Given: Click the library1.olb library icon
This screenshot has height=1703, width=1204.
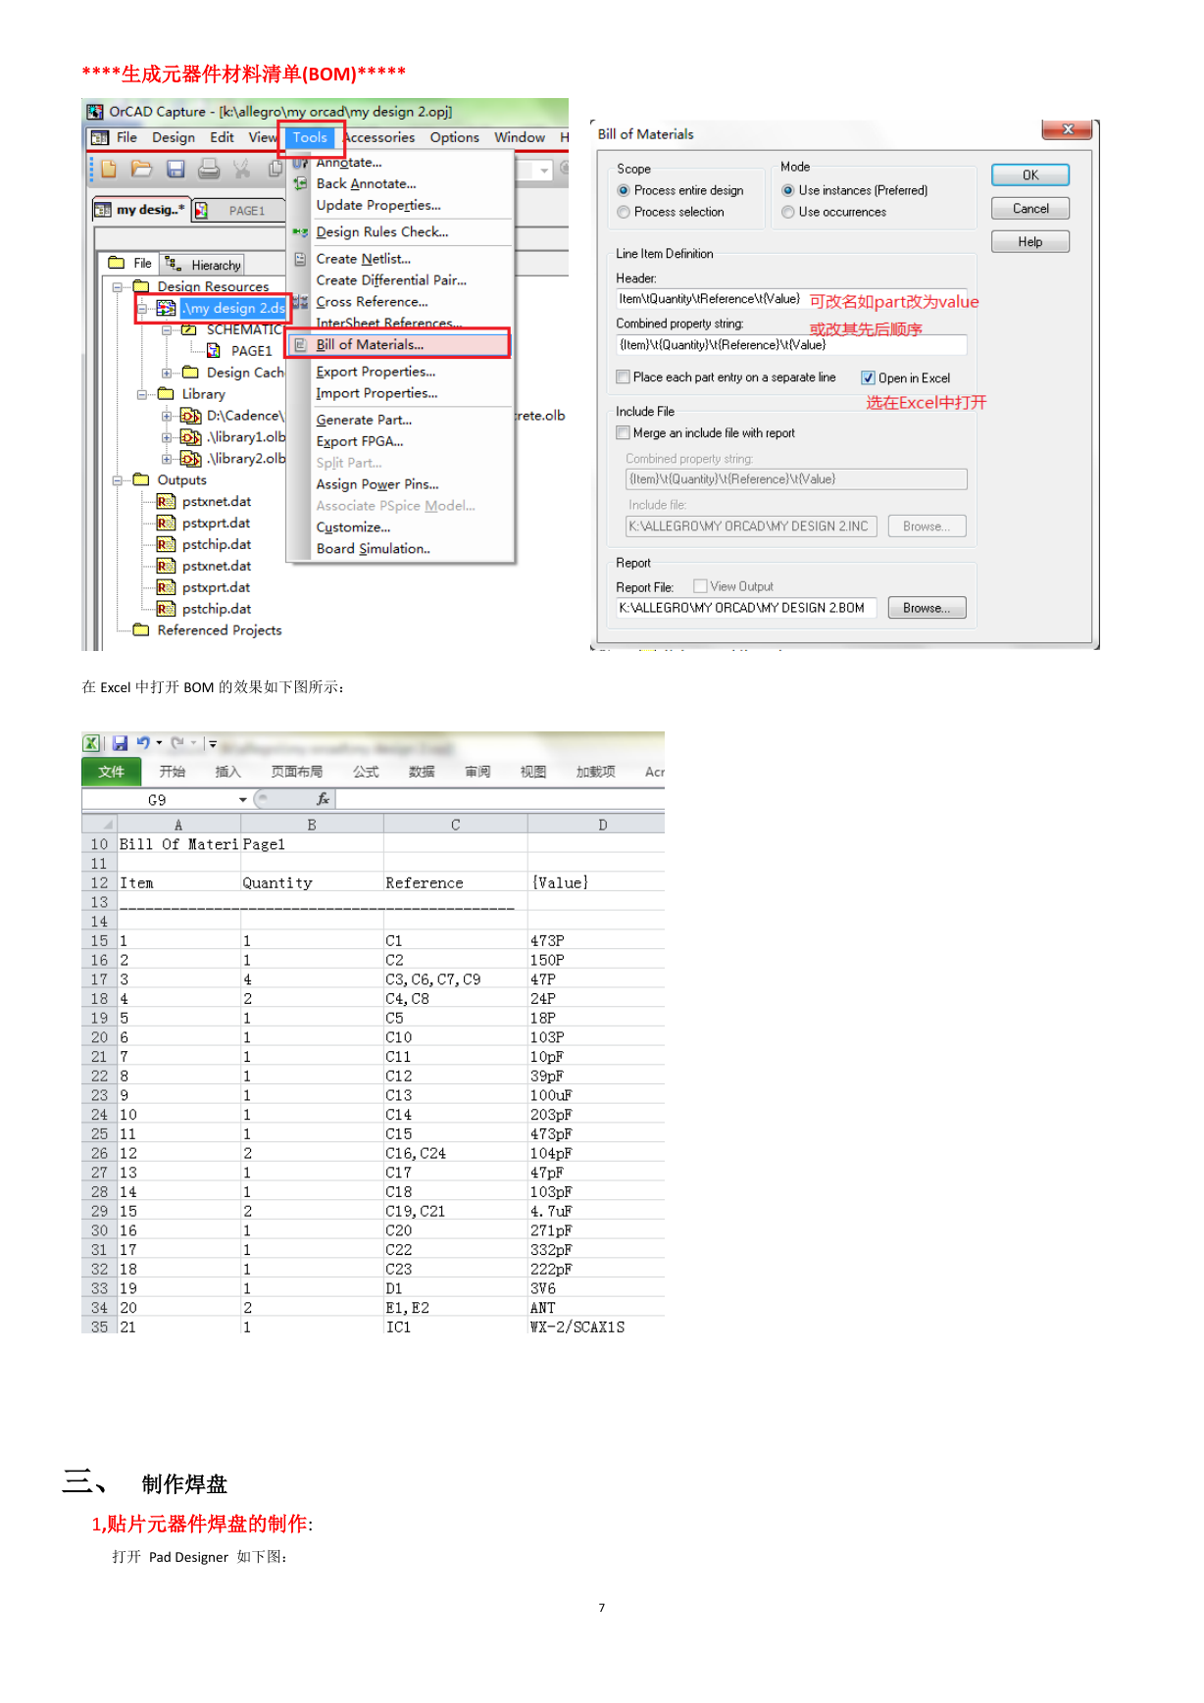Looking at the screenshot, I should (x=191, y=437).
